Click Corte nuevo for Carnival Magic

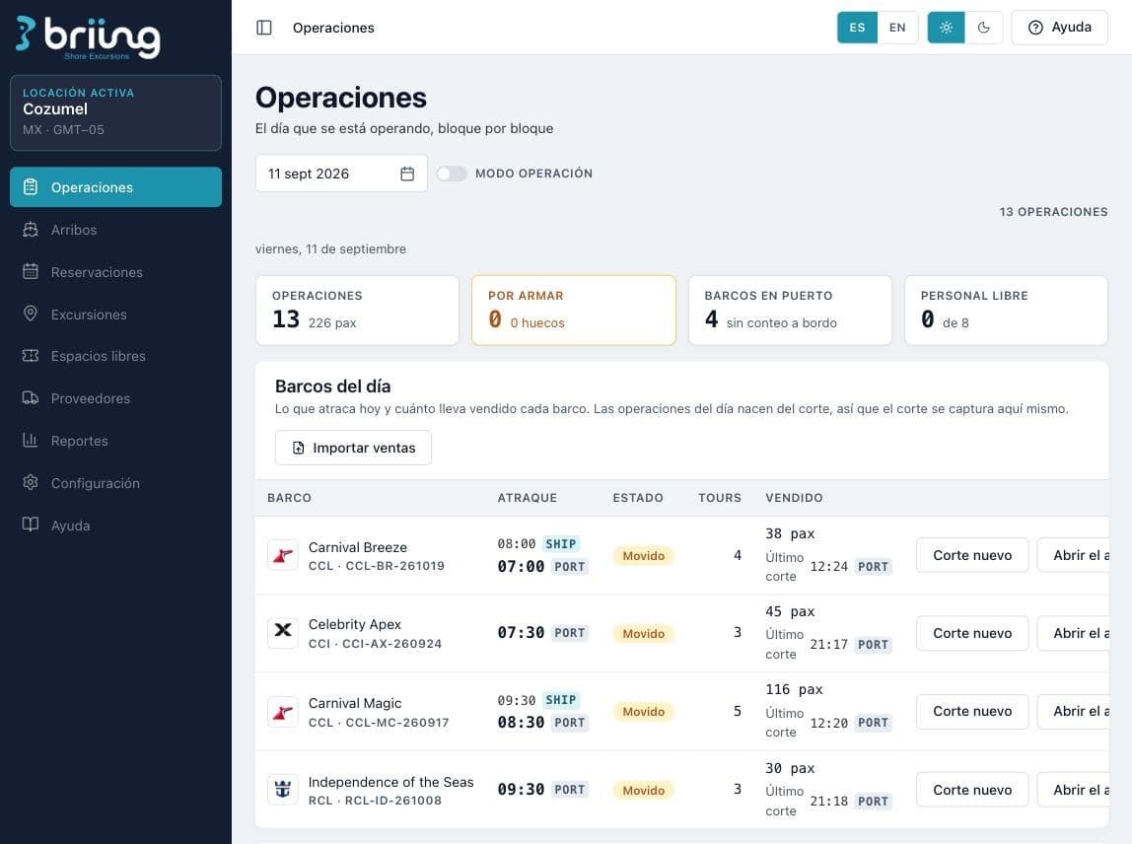pyautogui.click(x=971, y=711)
